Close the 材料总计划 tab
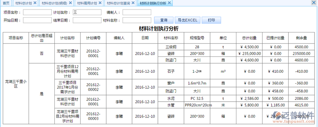This screenshot has height=127, width=318. (x=35, y=3)
